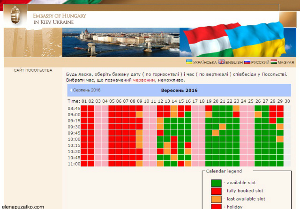The width and height of the screenshot is (300, 209).
Task: Choose the orange 10:45 slot on day 14
Action: coord(174,157)
